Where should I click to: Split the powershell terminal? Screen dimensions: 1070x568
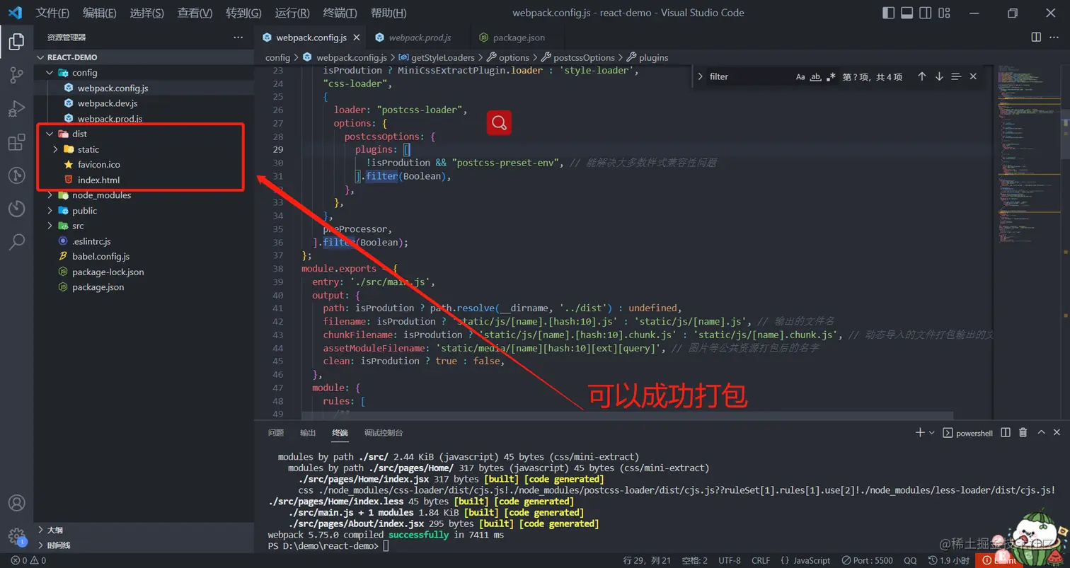point(1006,432)
